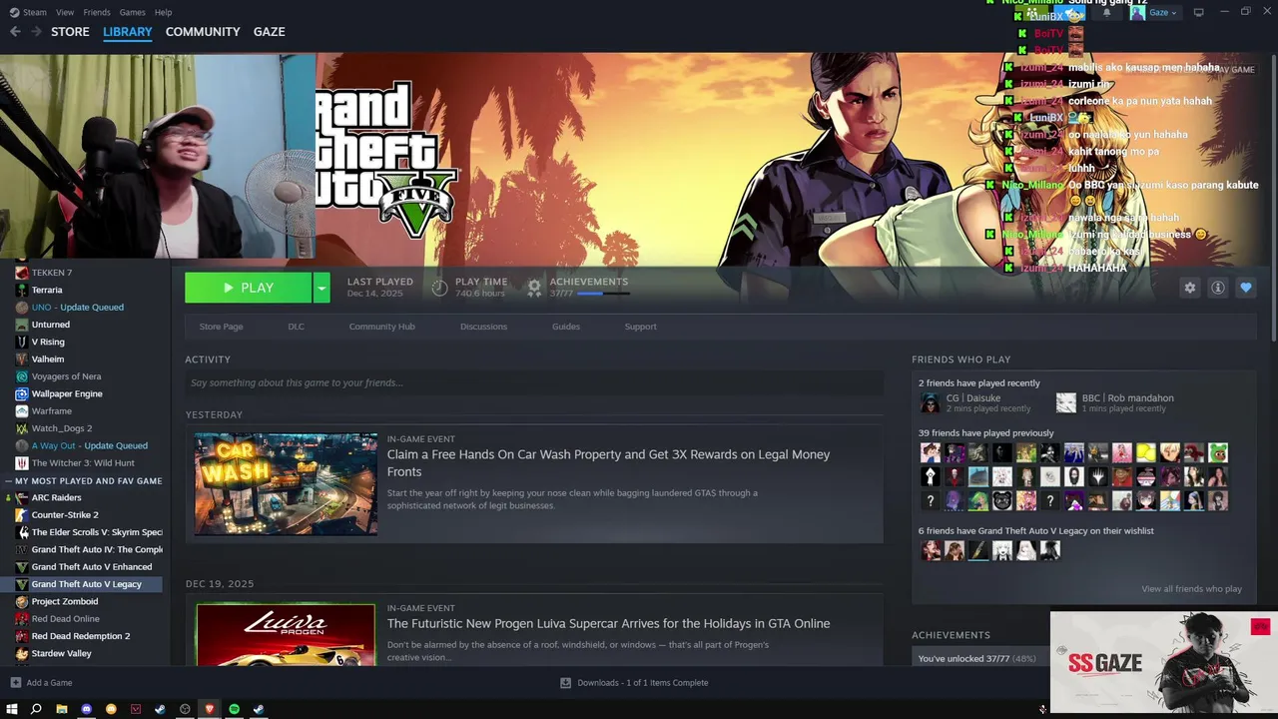
Task: Select the Stardew Valley icon in the sidebar
Action: click(22, 653)
